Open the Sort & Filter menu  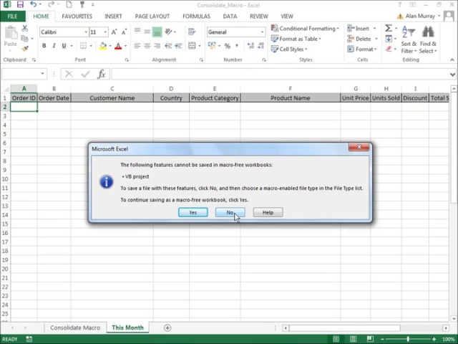tap(409, 39)
